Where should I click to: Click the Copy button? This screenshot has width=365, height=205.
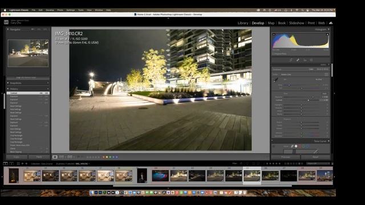17,157
